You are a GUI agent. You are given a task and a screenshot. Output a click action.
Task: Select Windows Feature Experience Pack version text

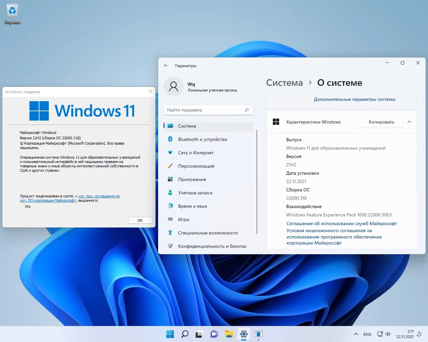(339, 215)
